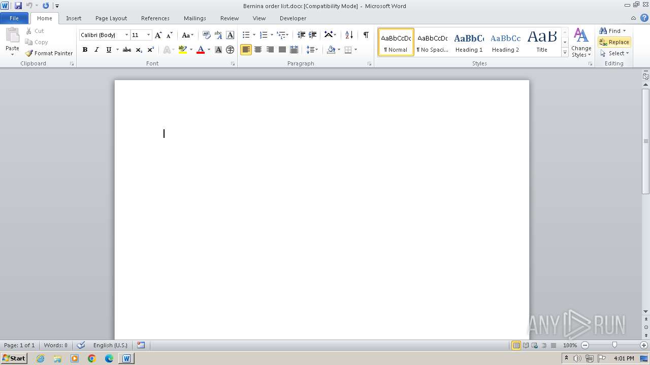Image resolution: width=650 pixels, height=365 pixels.
Task: Open the File tab
Action: coord(14,18)
